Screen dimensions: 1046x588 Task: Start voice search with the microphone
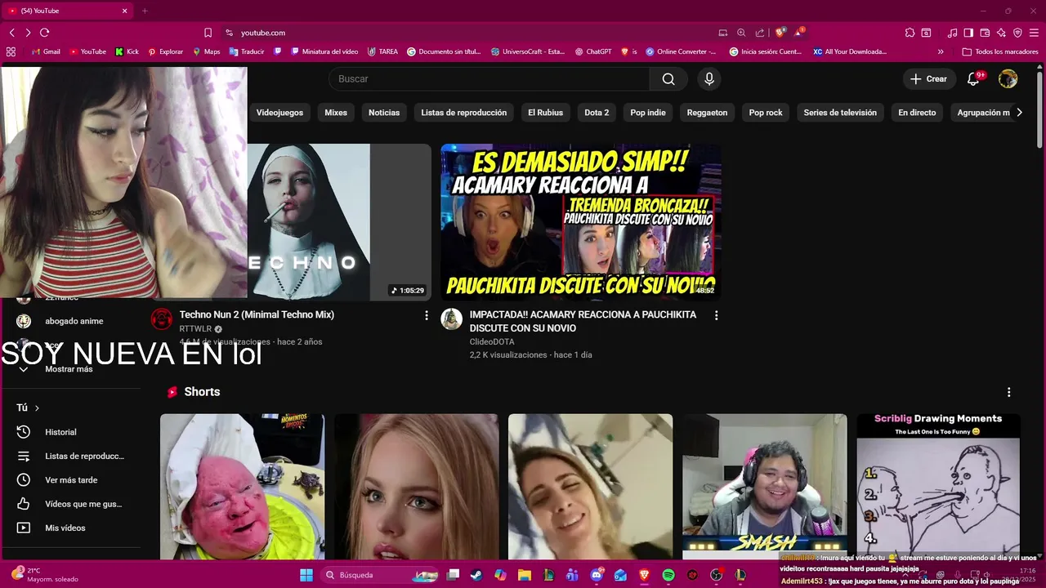[709, 78]
